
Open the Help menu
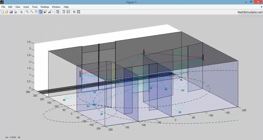point(66,7)
